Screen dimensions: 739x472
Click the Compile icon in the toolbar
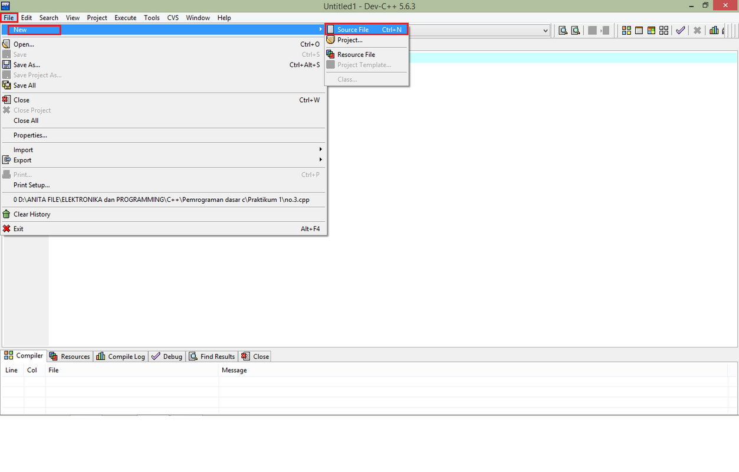626,31
